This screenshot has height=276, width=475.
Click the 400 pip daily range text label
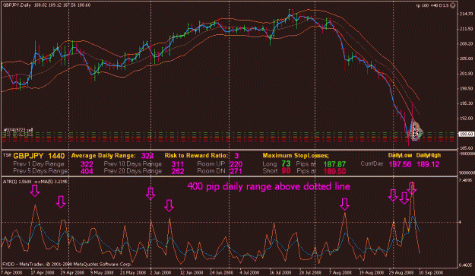click(269, 186)
